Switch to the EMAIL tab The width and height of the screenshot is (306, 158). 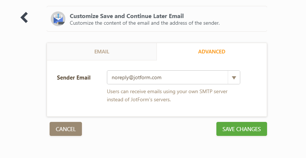point(102,52)
